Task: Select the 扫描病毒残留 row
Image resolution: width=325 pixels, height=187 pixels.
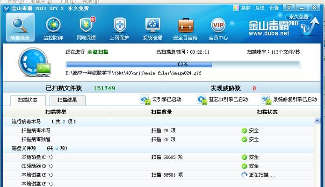Action: [x=159, y=139]
